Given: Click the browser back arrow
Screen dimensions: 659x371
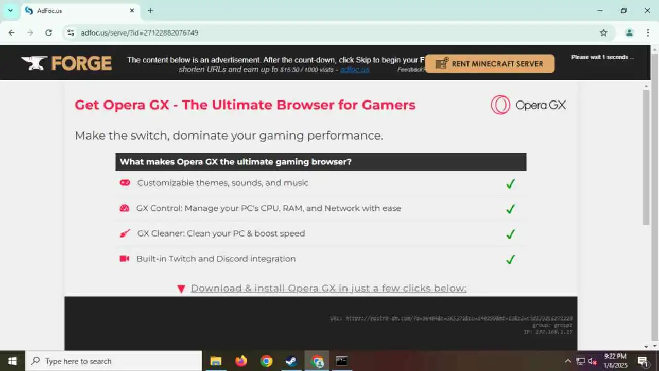Looking at the screenshot, I should (12, 32).
